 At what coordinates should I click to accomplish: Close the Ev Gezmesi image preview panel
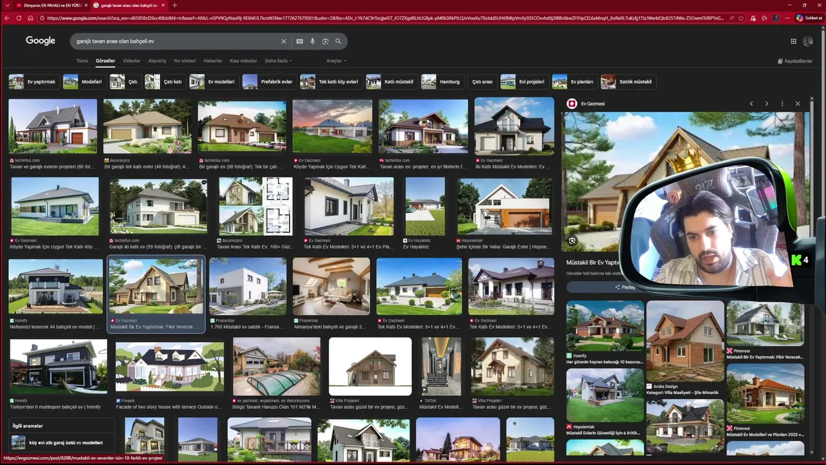[798, 103]
